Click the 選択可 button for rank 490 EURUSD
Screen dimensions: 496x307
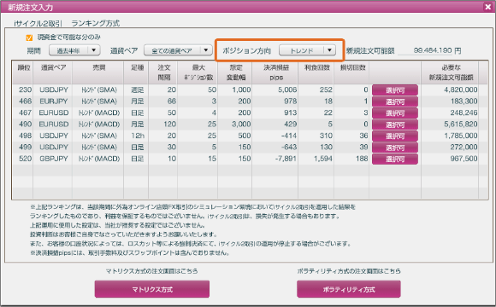[395, 125]
